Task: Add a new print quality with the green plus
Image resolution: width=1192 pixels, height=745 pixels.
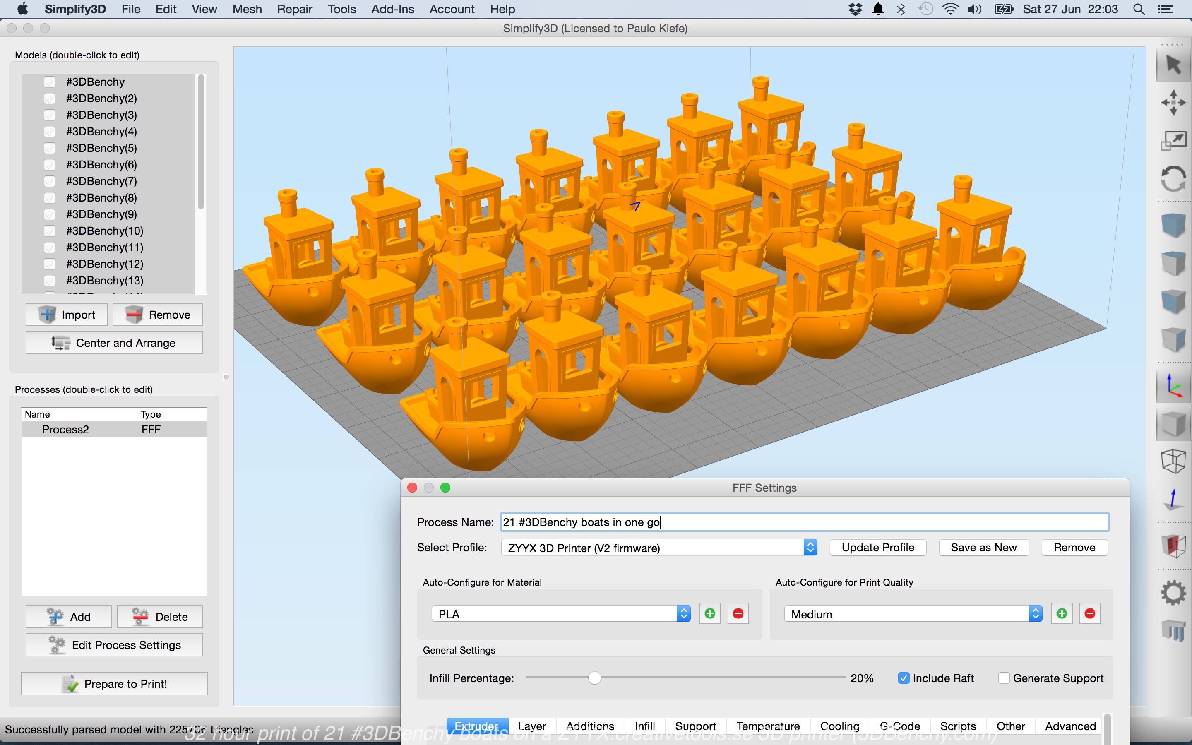Action: pos(1062,613)
